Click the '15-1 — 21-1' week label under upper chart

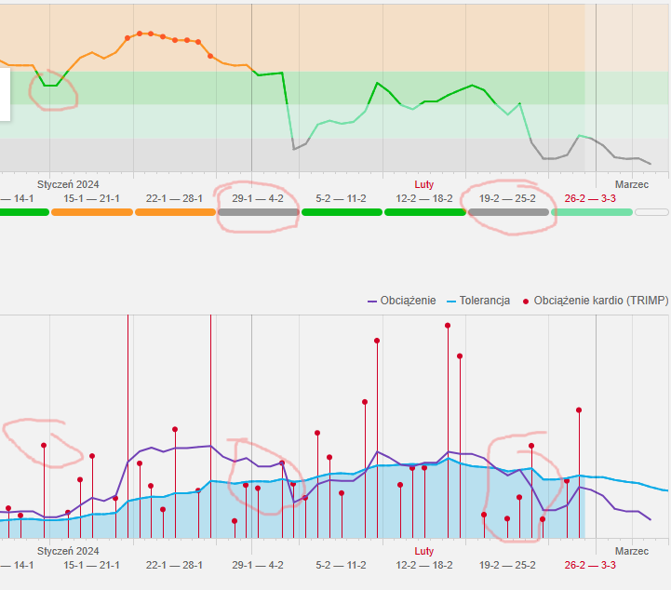[91, 198]
